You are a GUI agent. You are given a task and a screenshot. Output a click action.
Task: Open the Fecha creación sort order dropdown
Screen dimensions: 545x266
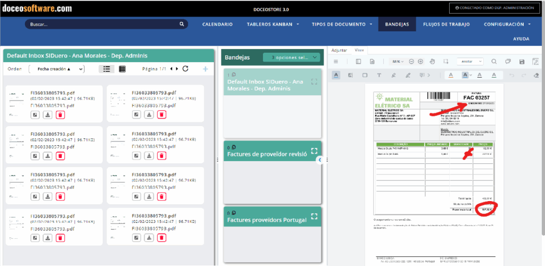point(57,69)
